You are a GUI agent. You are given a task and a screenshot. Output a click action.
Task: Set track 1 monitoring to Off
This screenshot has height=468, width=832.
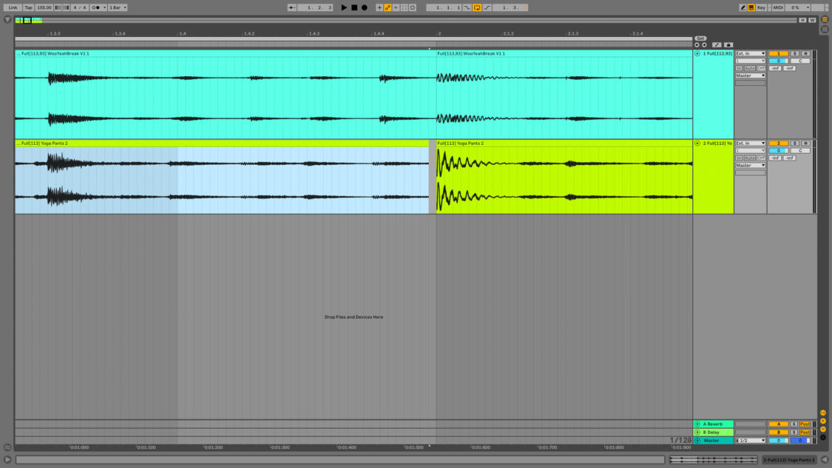click(x=760, y=67)
